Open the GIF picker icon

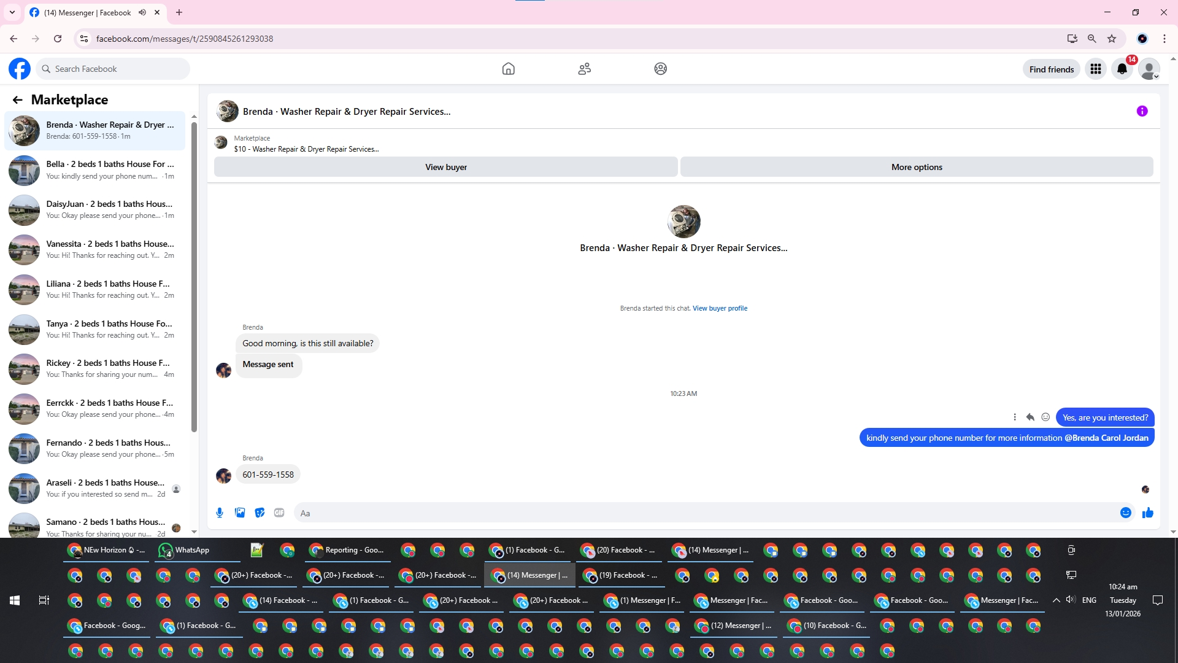click(279, 513)
